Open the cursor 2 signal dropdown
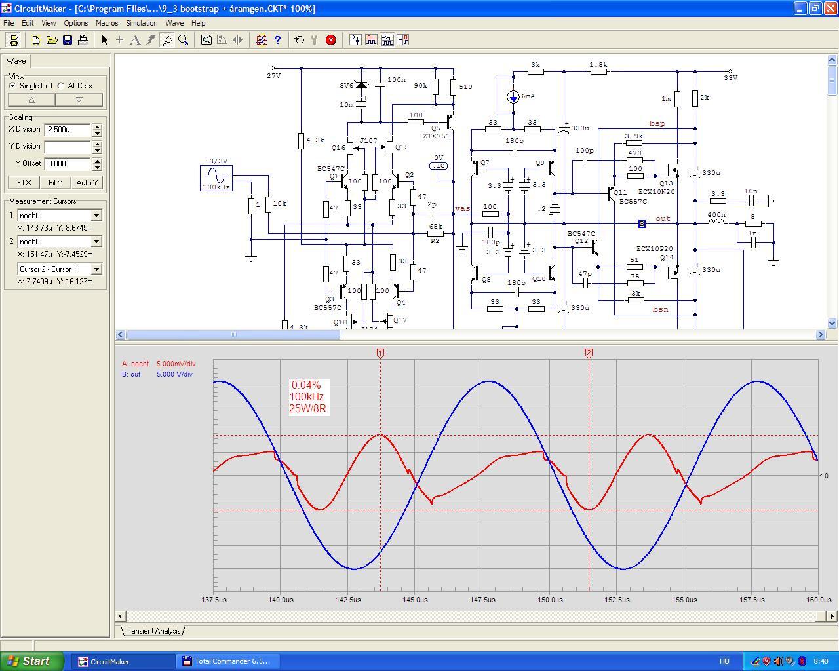This screenshot has width=839, height=671. tap(96, 242)
